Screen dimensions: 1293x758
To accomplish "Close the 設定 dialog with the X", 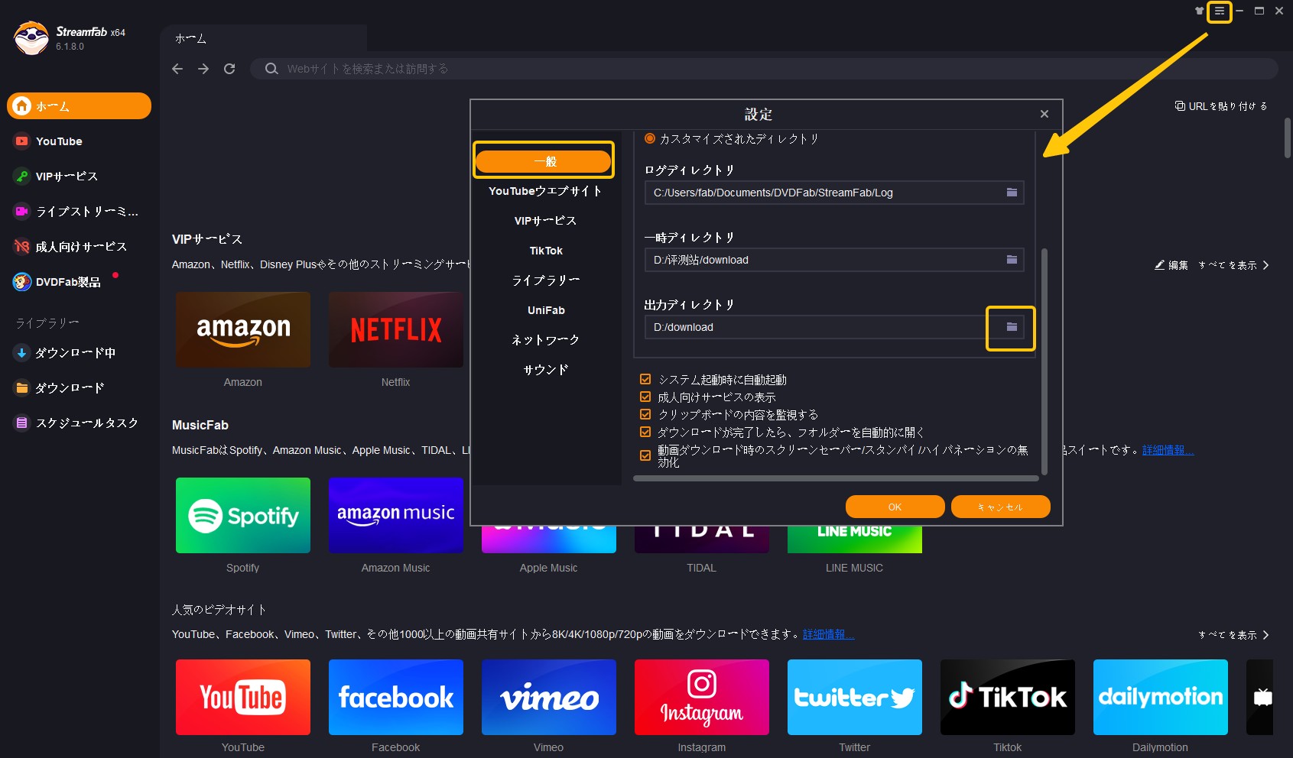I will pos(1044,114).
